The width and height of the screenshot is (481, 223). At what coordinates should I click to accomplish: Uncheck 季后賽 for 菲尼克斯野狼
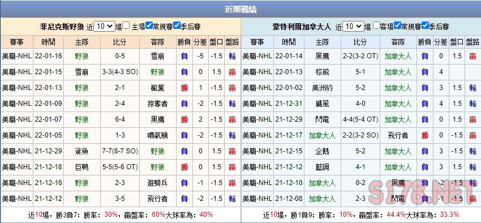177,26
